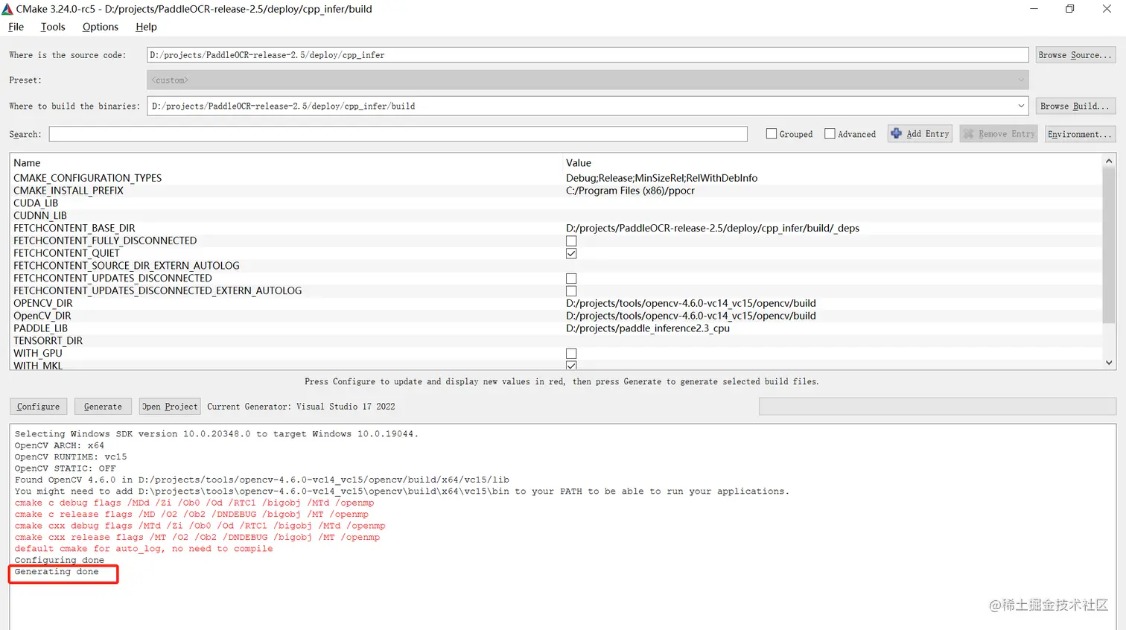Click the Browse Build button

1075,106
